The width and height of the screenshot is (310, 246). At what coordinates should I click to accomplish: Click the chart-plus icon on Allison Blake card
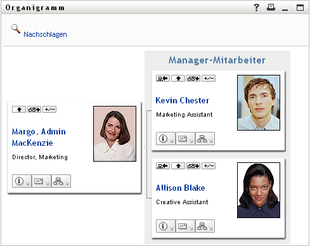193,166
